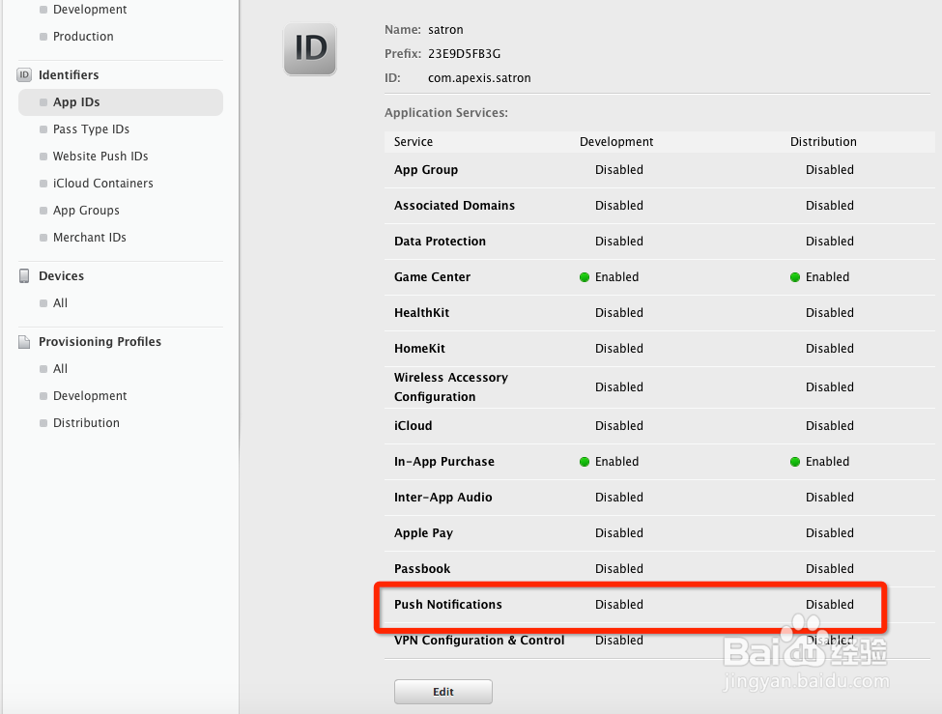Click Game Center Development Enabled text
Image resolution: width=942 pixels, height=714 pixels.
point(616,277)
